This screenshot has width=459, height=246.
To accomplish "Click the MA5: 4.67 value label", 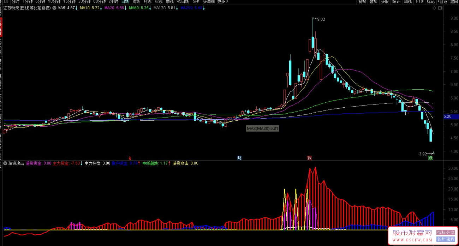I will point(66,8).
